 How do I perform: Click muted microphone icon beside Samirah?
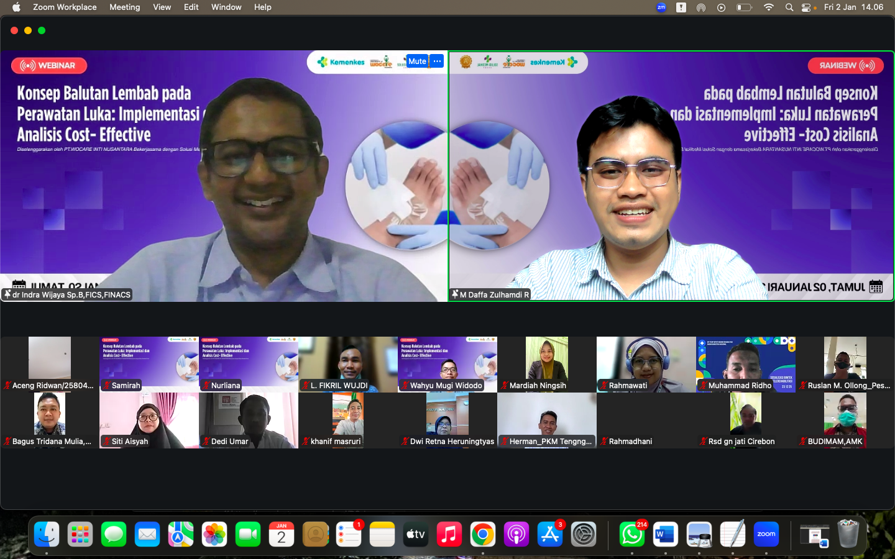[106, 385]
